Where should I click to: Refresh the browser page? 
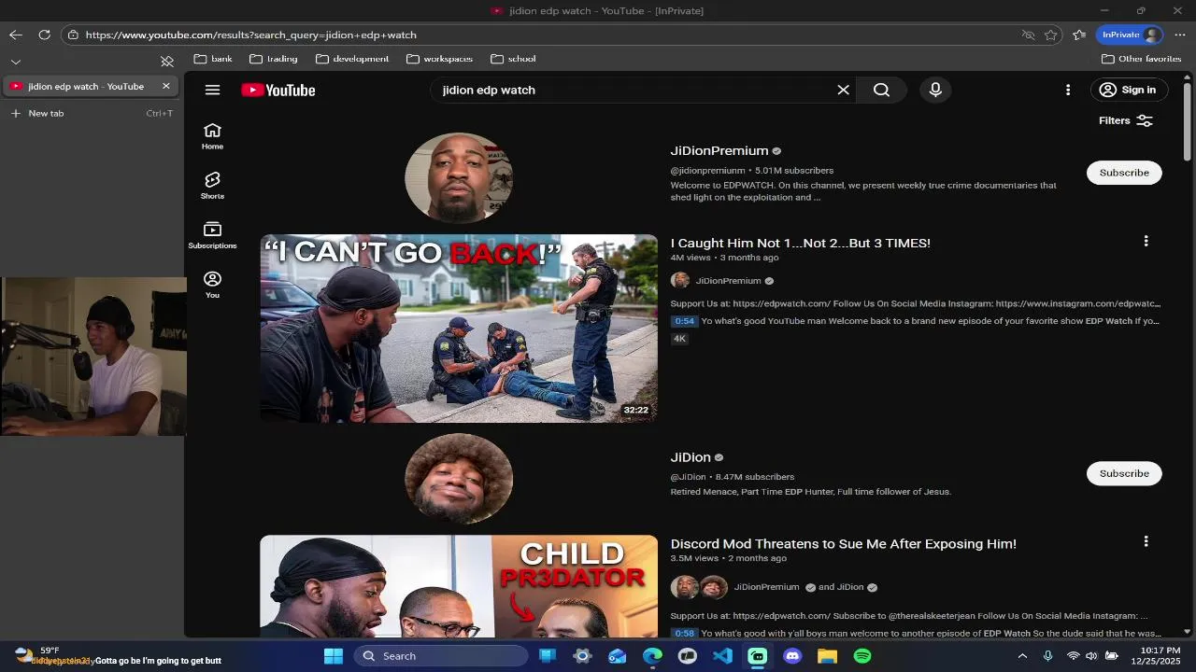point(44,35)
